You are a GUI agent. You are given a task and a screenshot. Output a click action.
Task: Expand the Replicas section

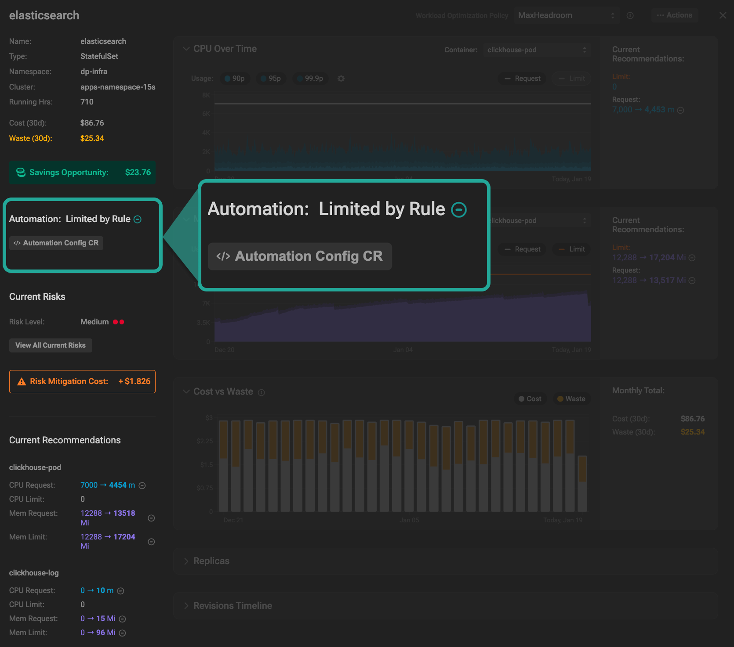tap(186, 561)
